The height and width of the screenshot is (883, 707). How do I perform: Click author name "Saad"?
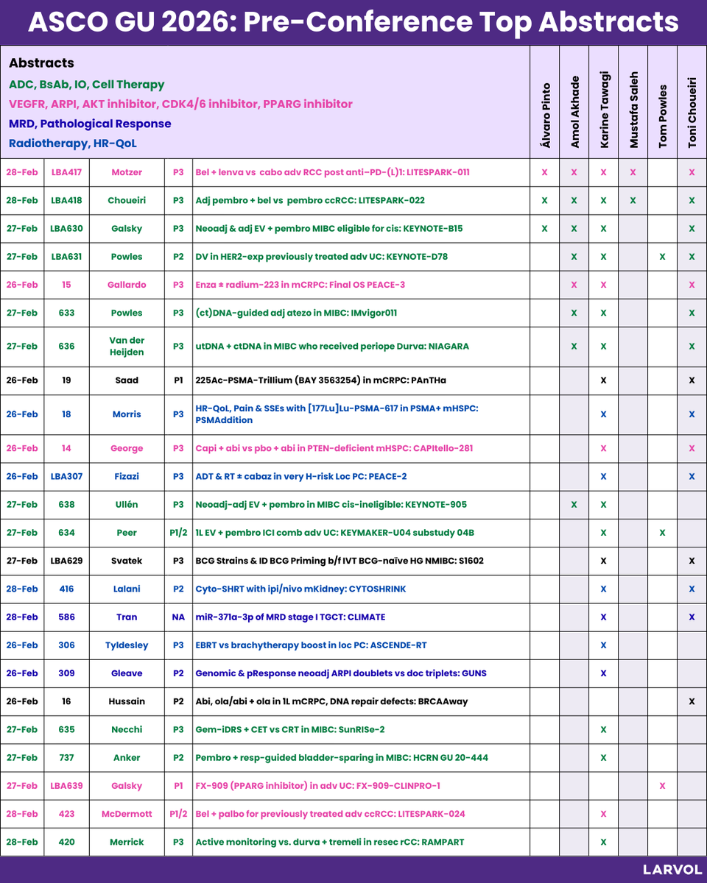coord(127,380)
